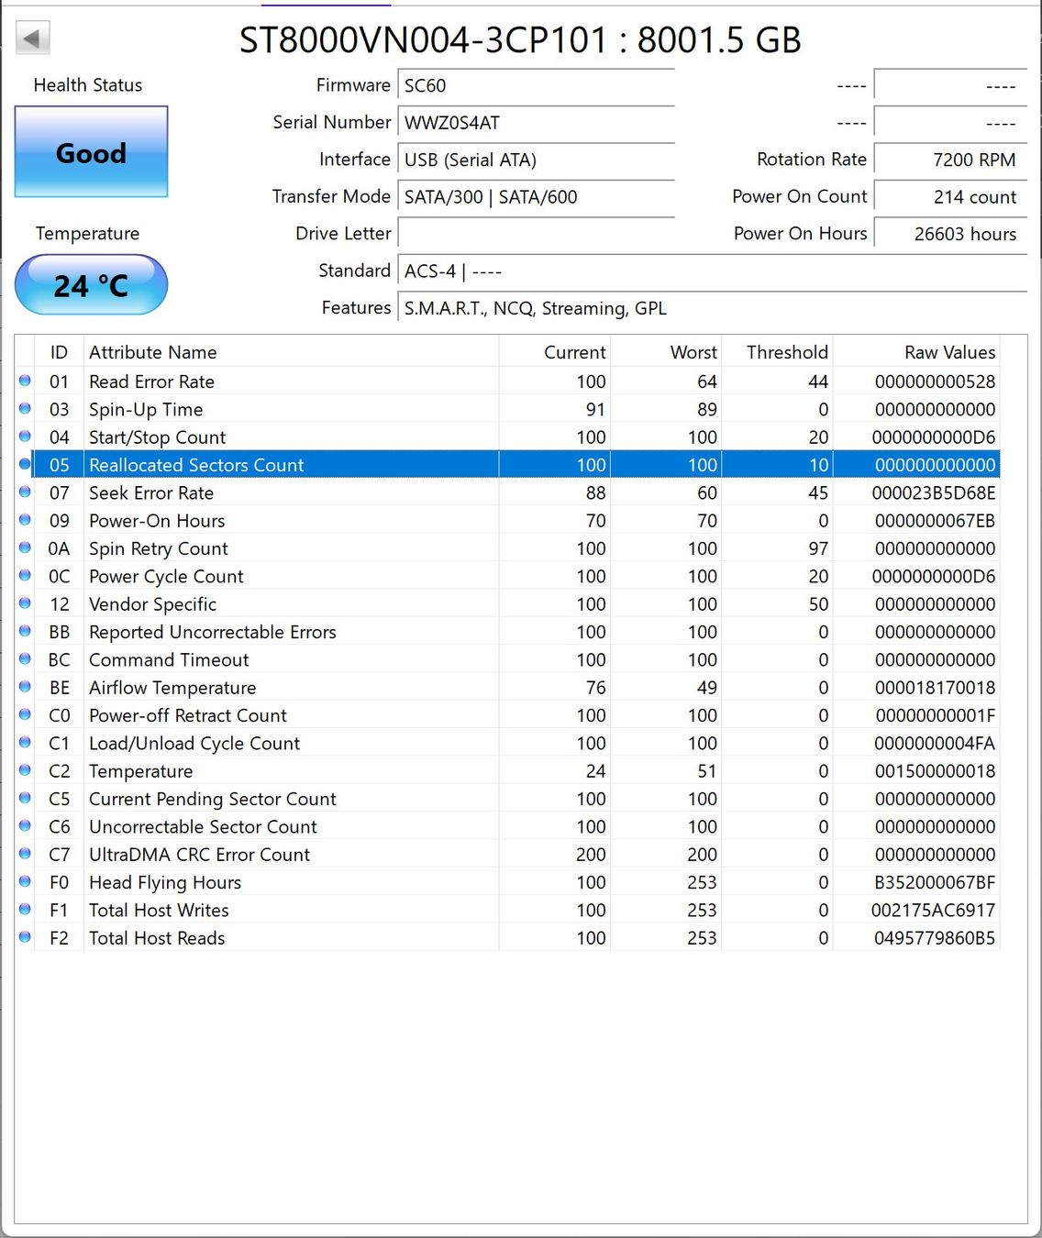Viewport: 1042px width, 1238px height.
Task: Click the Threshold column header
Action: (777, 352)
